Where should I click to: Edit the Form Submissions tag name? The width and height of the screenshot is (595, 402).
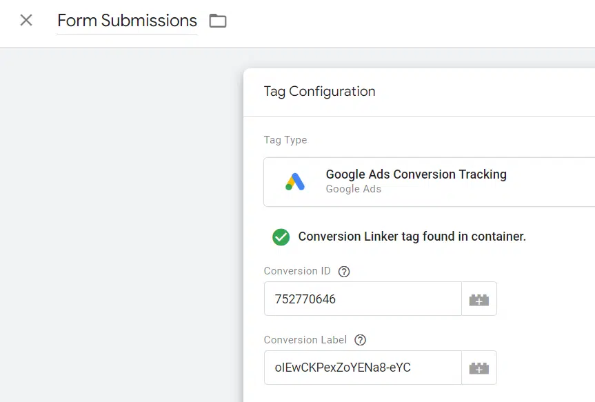(x=127, y=21)
